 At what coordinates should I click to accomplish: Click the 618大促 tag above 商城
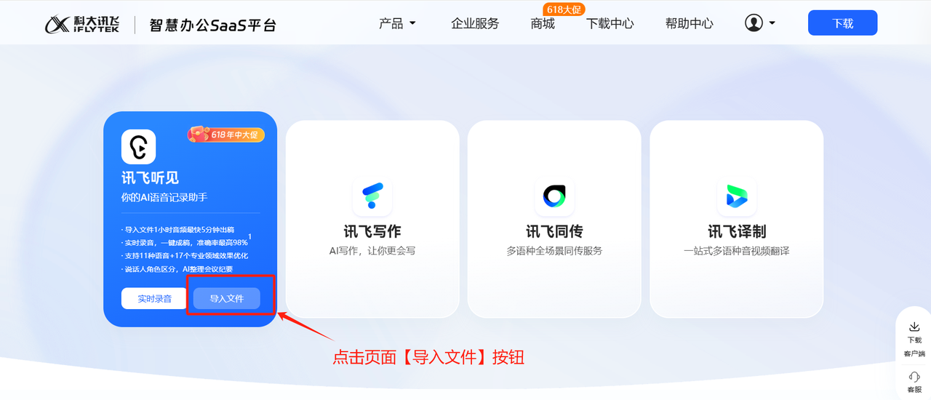click(564, 9)
